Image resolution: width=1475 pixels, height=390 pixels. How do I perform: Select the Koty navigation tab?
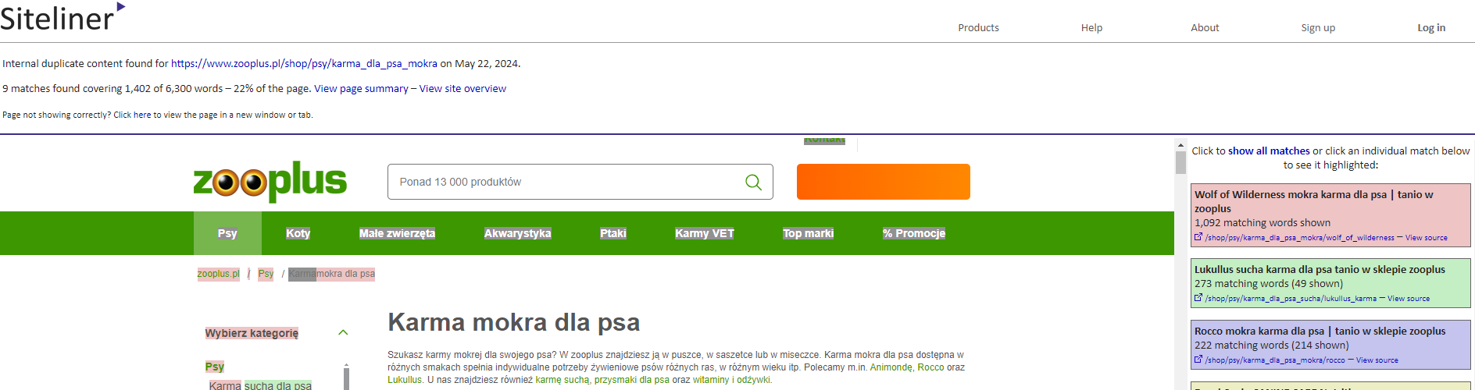tap(298, 233)
